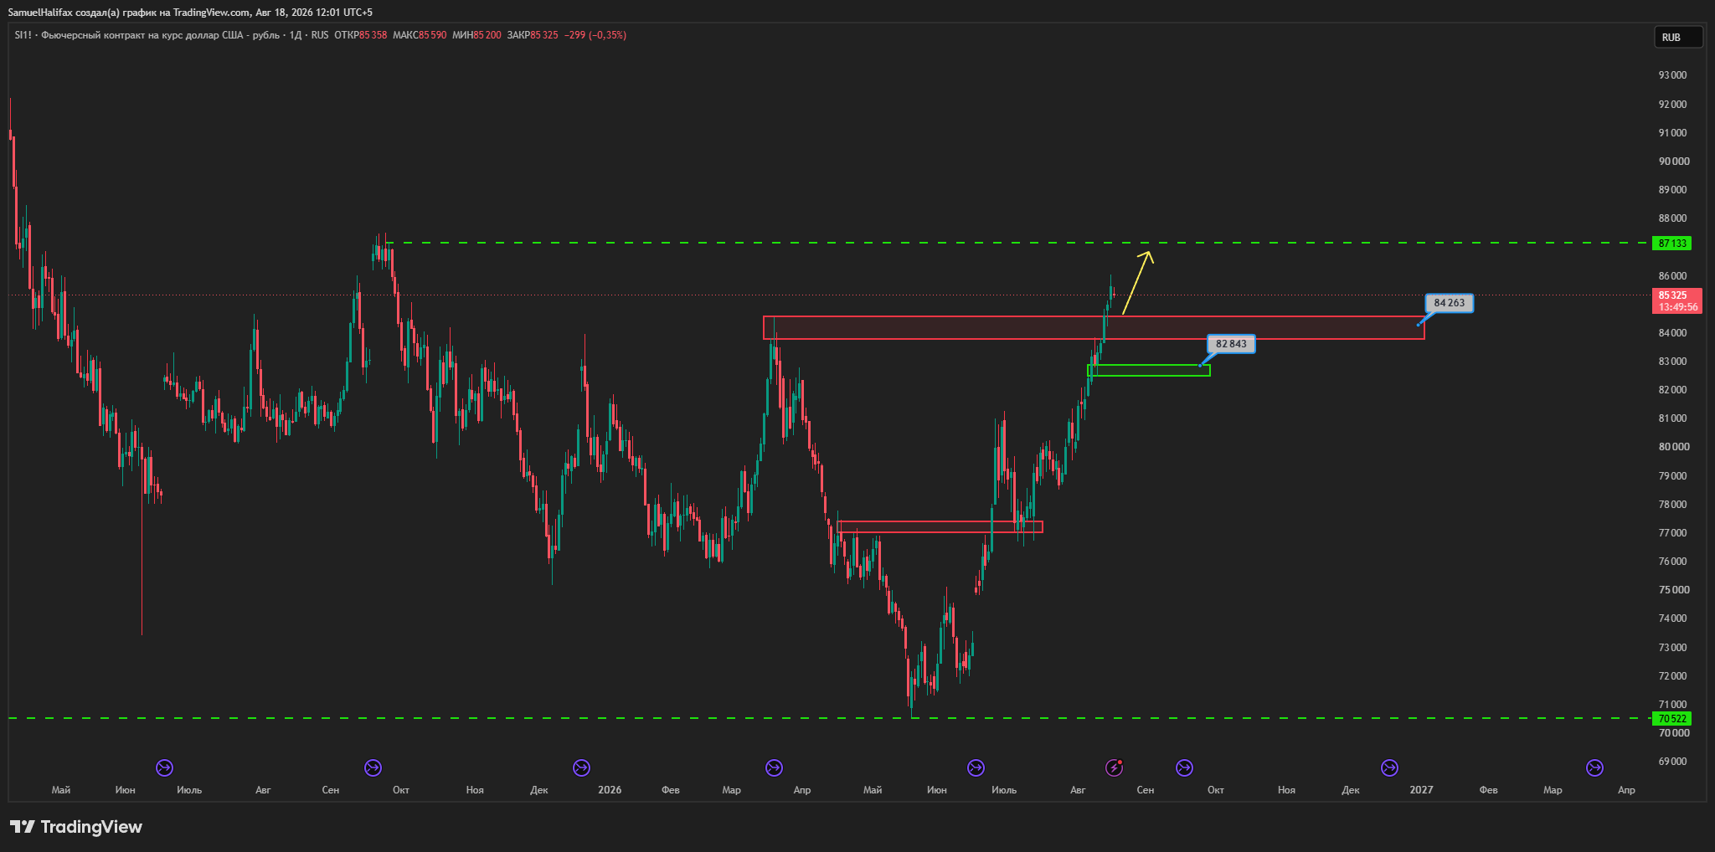Image resolution: width=1715 pixels, height=852 pixels.
Task: Click the rollover icon between Сен and Окт 2026
Action: tap(1184, 767)
